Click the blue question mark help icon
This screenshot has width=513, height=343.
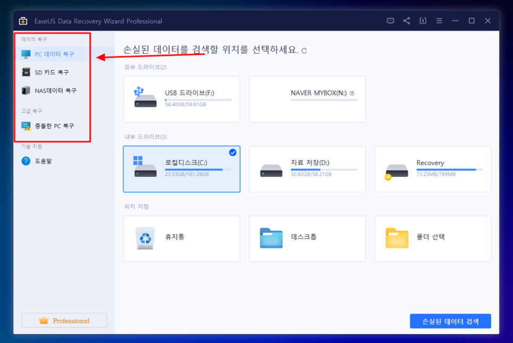pyautogui.click(x=26, y=161)
